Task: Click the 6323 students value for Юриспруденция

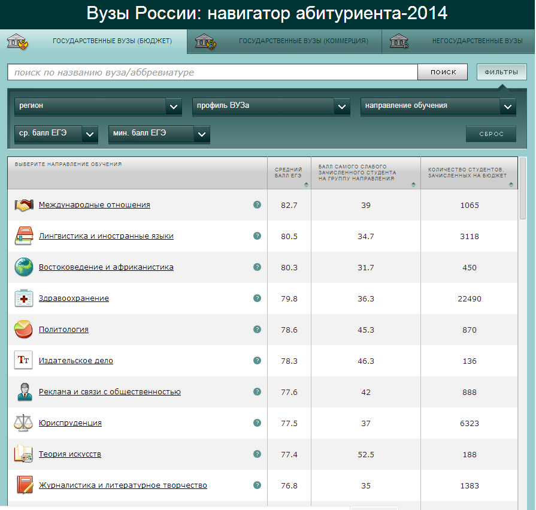Action: (470, 424)
